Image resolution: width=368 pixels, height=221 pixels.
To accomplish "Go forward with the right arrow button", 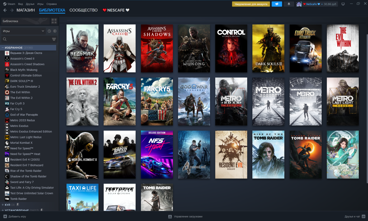I will [12, 10].
